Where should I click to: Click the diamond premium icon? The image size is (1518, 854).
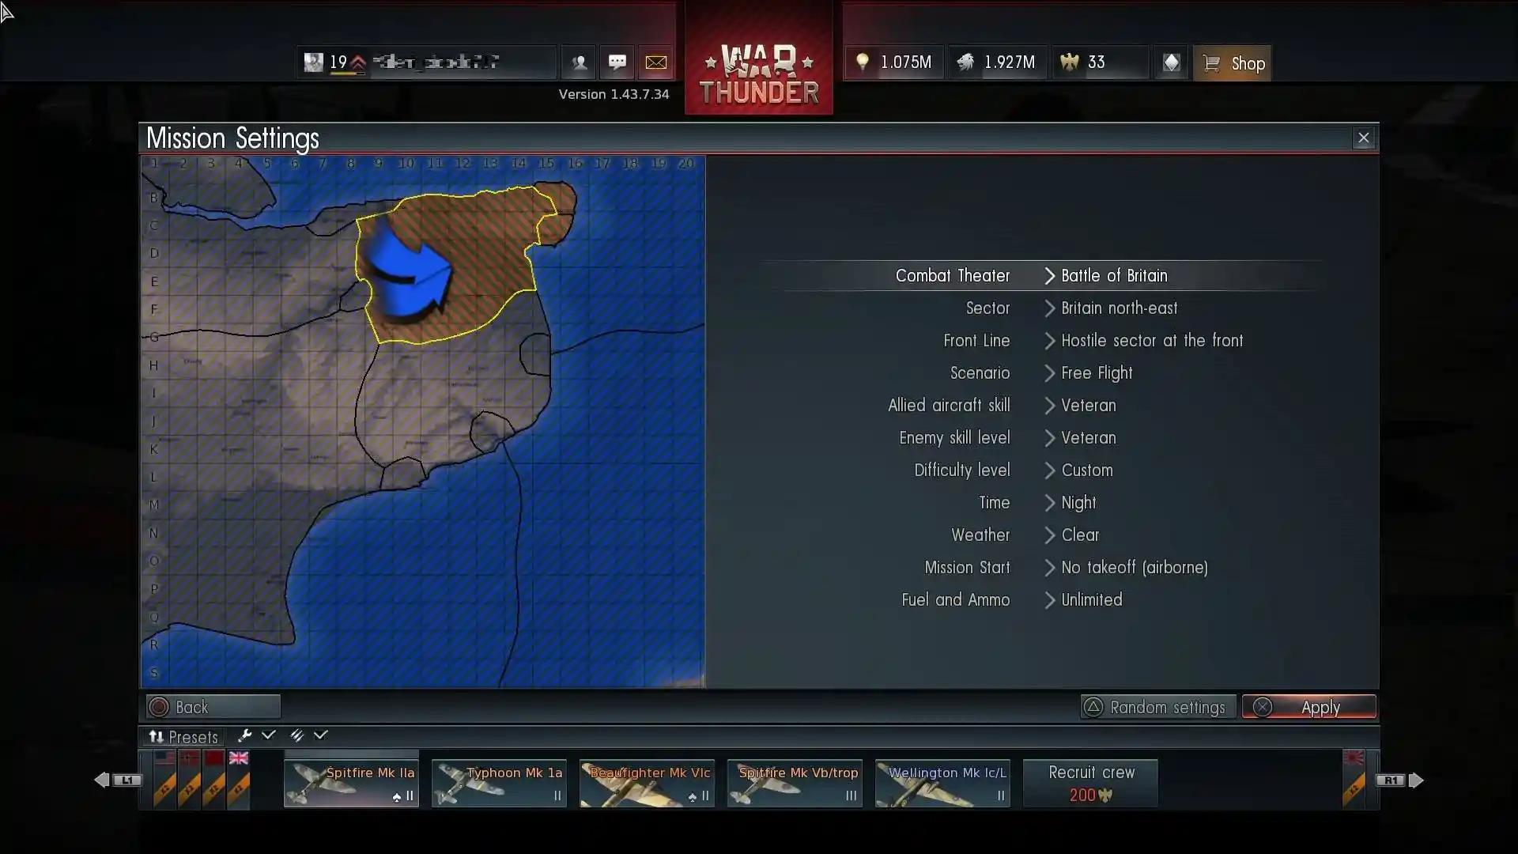pos(1171,62)
